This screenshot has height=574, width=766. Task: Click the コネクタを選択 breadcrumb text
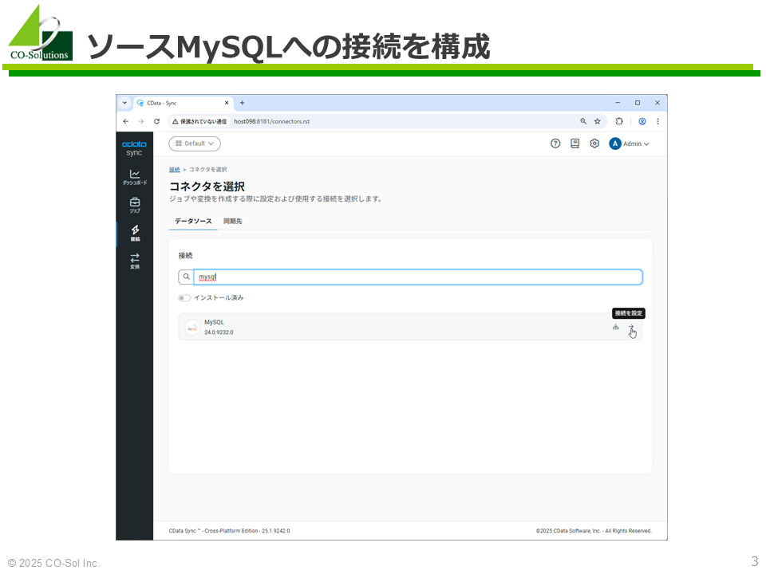(x=208, y=169)
